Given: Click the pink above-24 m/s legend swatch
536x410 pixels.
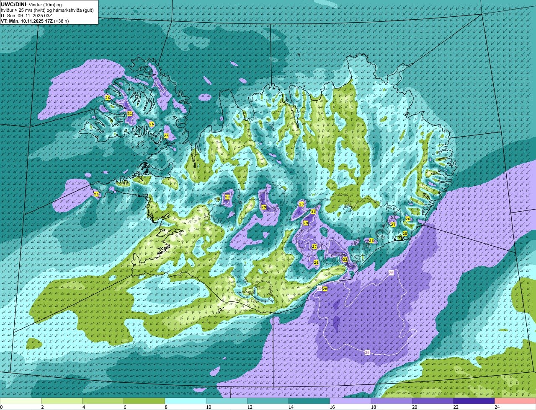Looking at the screenshot, I should [x=515, y=401].
